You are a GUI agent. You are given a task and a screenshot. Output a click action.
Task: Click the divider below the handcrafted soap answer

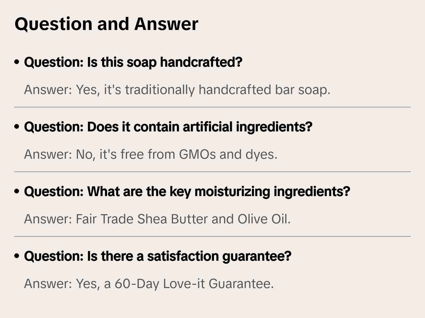pos(213,107)
